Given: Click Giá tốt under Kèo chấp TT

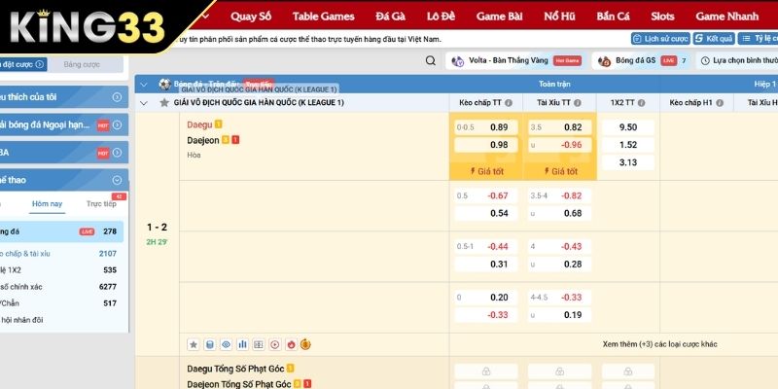Looking at the screenshot, I should [486, 171].
